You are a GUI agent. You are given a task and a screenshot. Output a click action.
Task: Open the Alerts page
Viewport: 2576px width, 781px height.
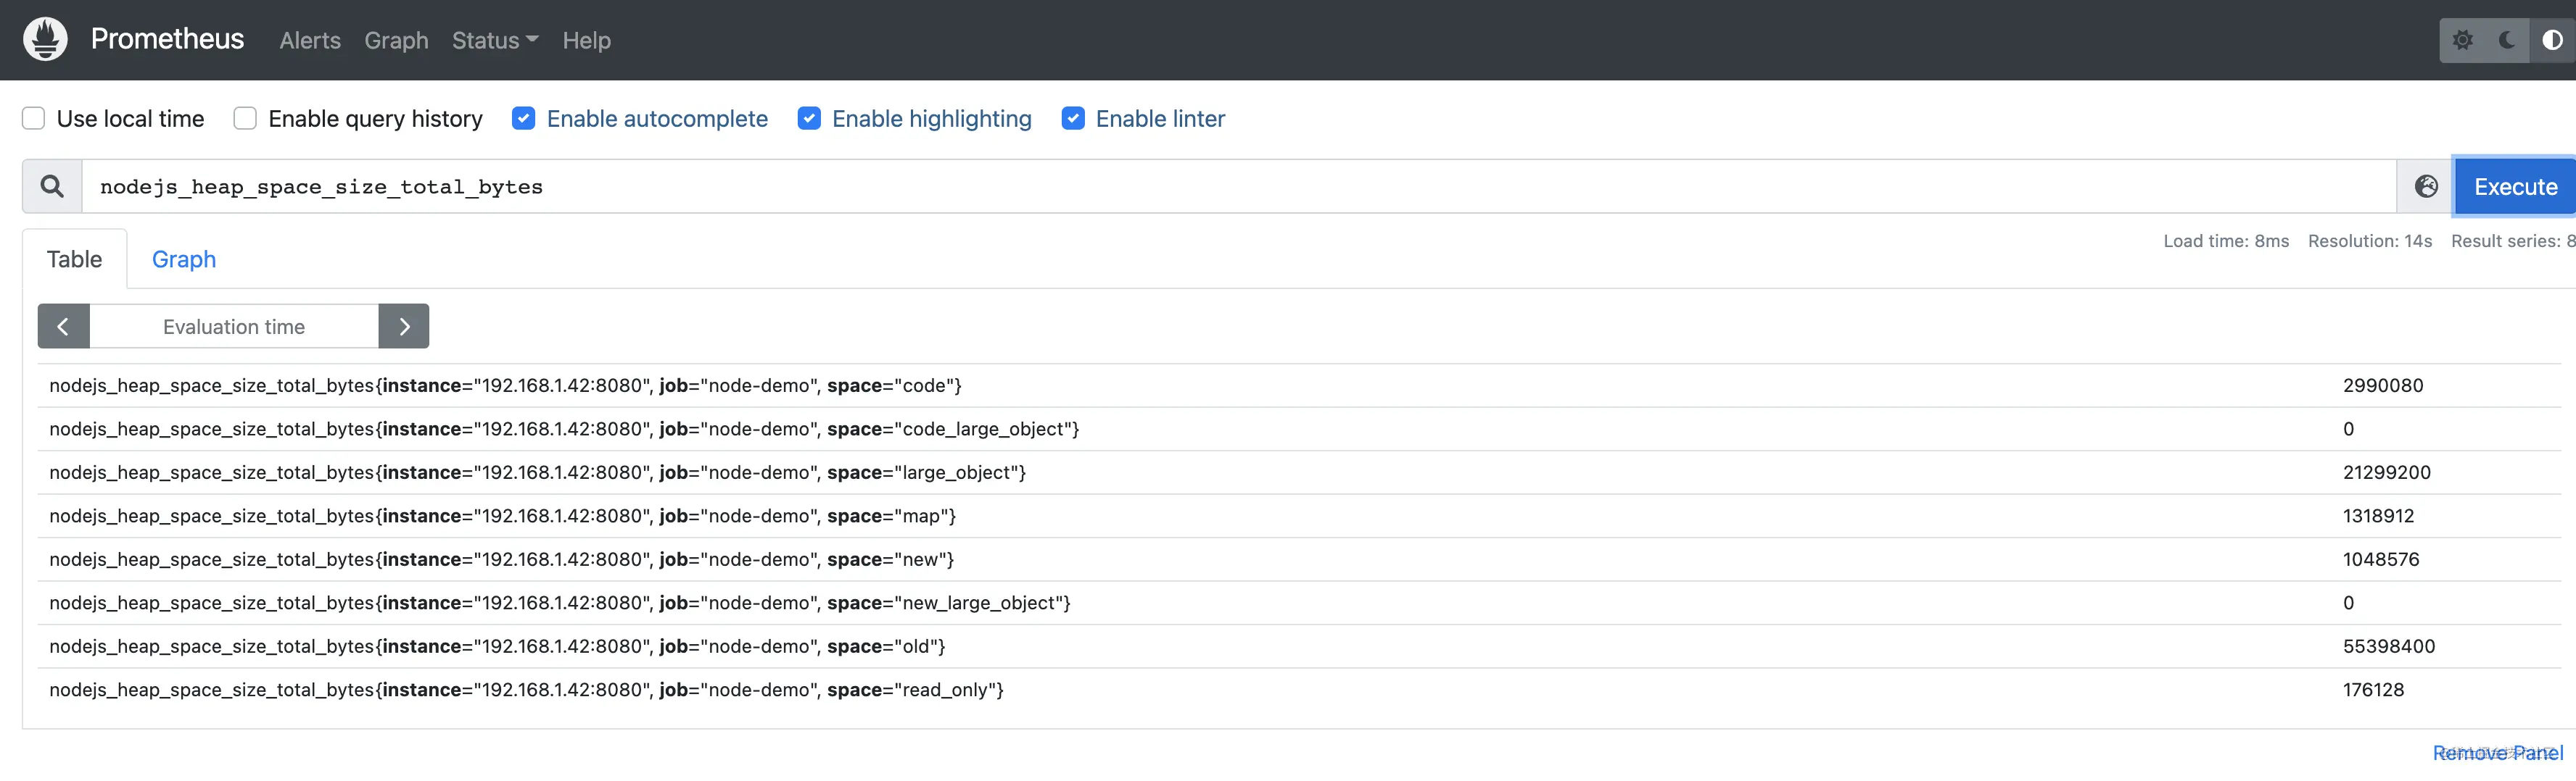point(310,40)
